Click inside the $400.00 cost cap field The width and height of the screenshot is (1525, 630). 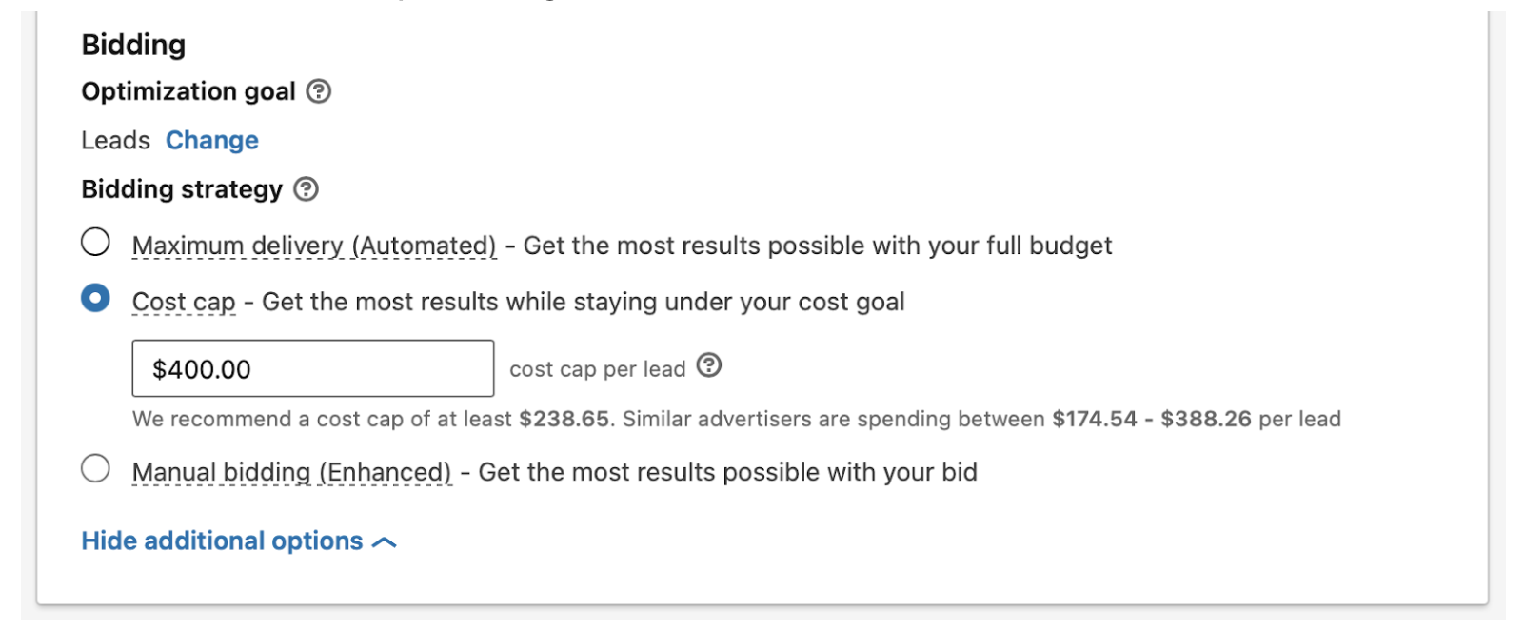pyautogui.click(x=312, y=369)
